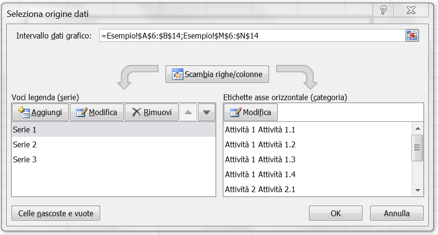This screenshot has height=235, width=438.
Task: Cancel the dialog with Annulla
Action: tap(397, 213)
